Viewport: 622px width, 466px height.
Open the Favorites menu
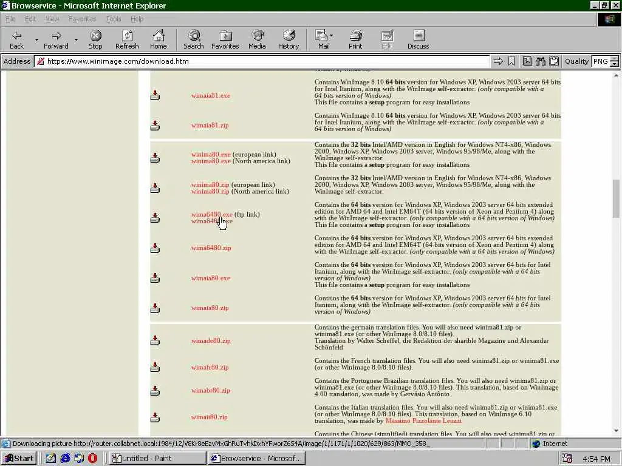click(x=82, y=19)
